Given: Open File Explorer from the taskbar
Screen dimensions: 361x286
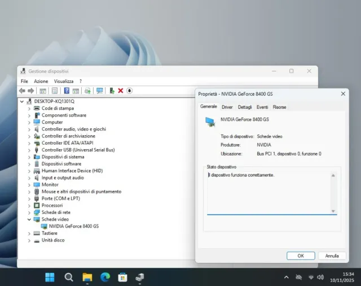Looking at the screenshot, I should (87, 277).
